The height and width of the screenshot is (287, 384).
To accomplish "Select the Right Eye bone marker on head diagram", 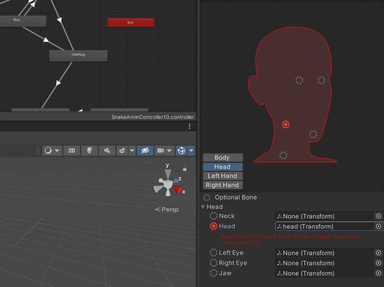I will (x=299, y=80).
